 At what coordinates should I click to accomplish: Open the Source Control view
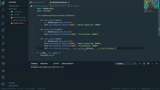(x=3, y=16)
